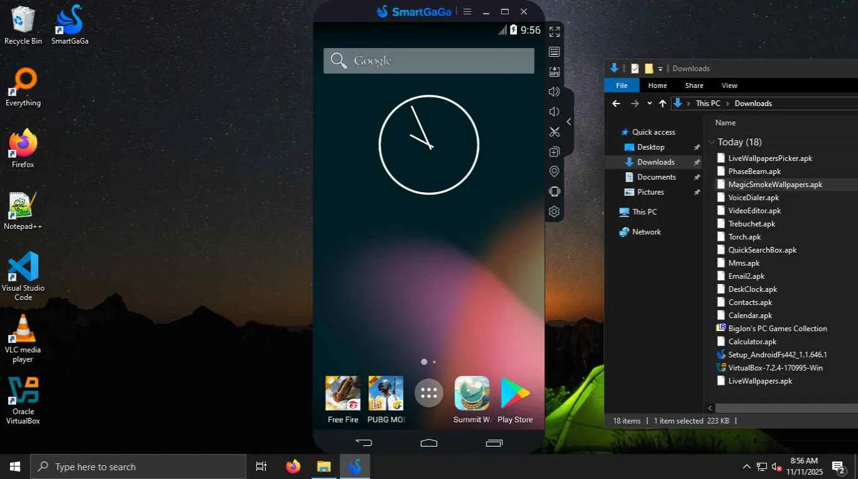This screenshot has height=479, width=858.
Task: Open the Recycle Bin desktop icon
Action: coord(23,26)
